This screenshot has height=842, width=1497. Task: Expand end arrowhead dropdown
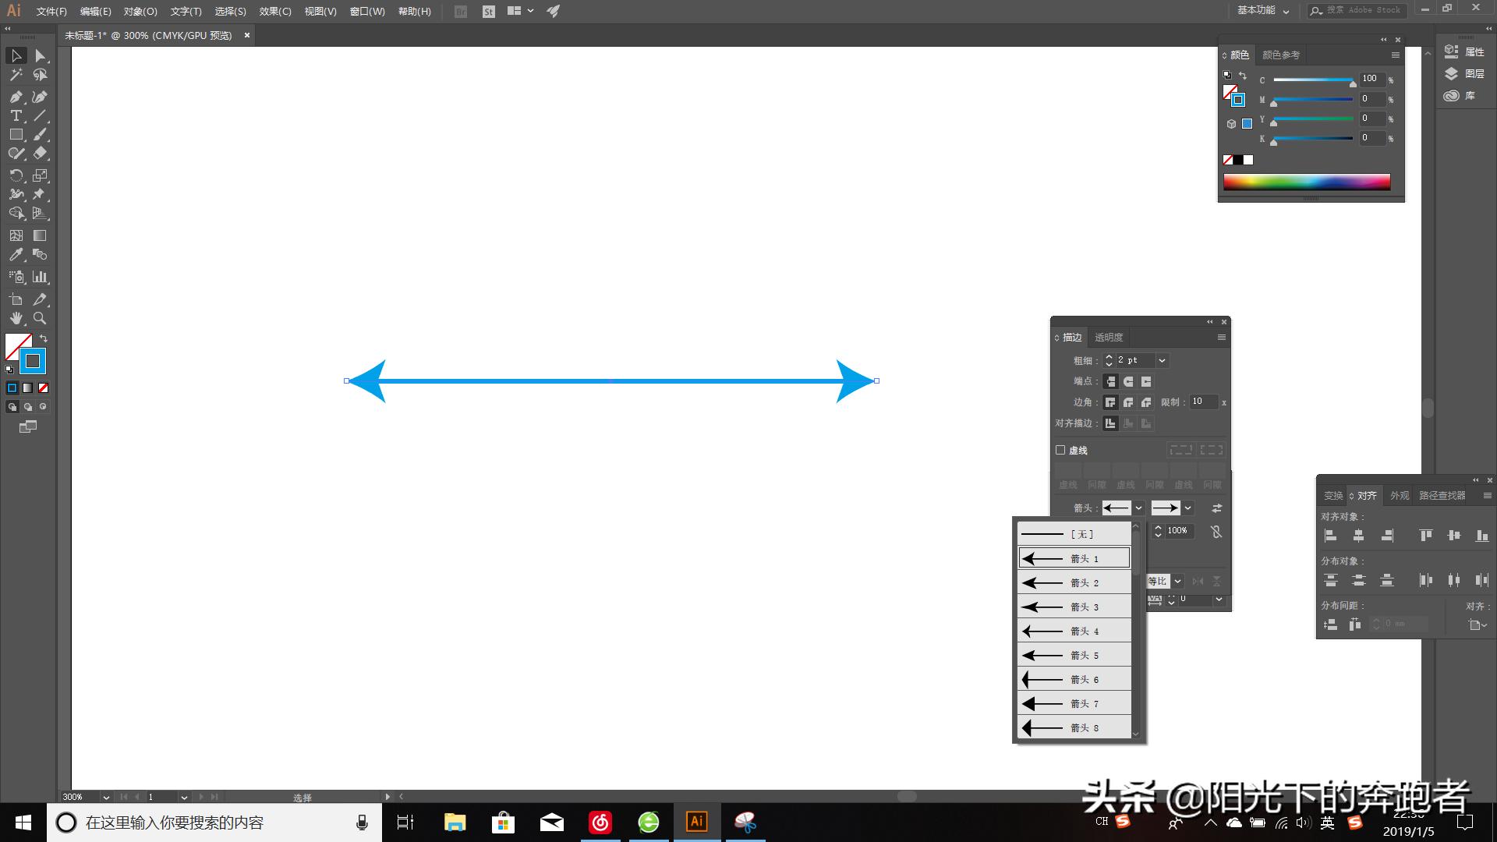(1187, 508)
